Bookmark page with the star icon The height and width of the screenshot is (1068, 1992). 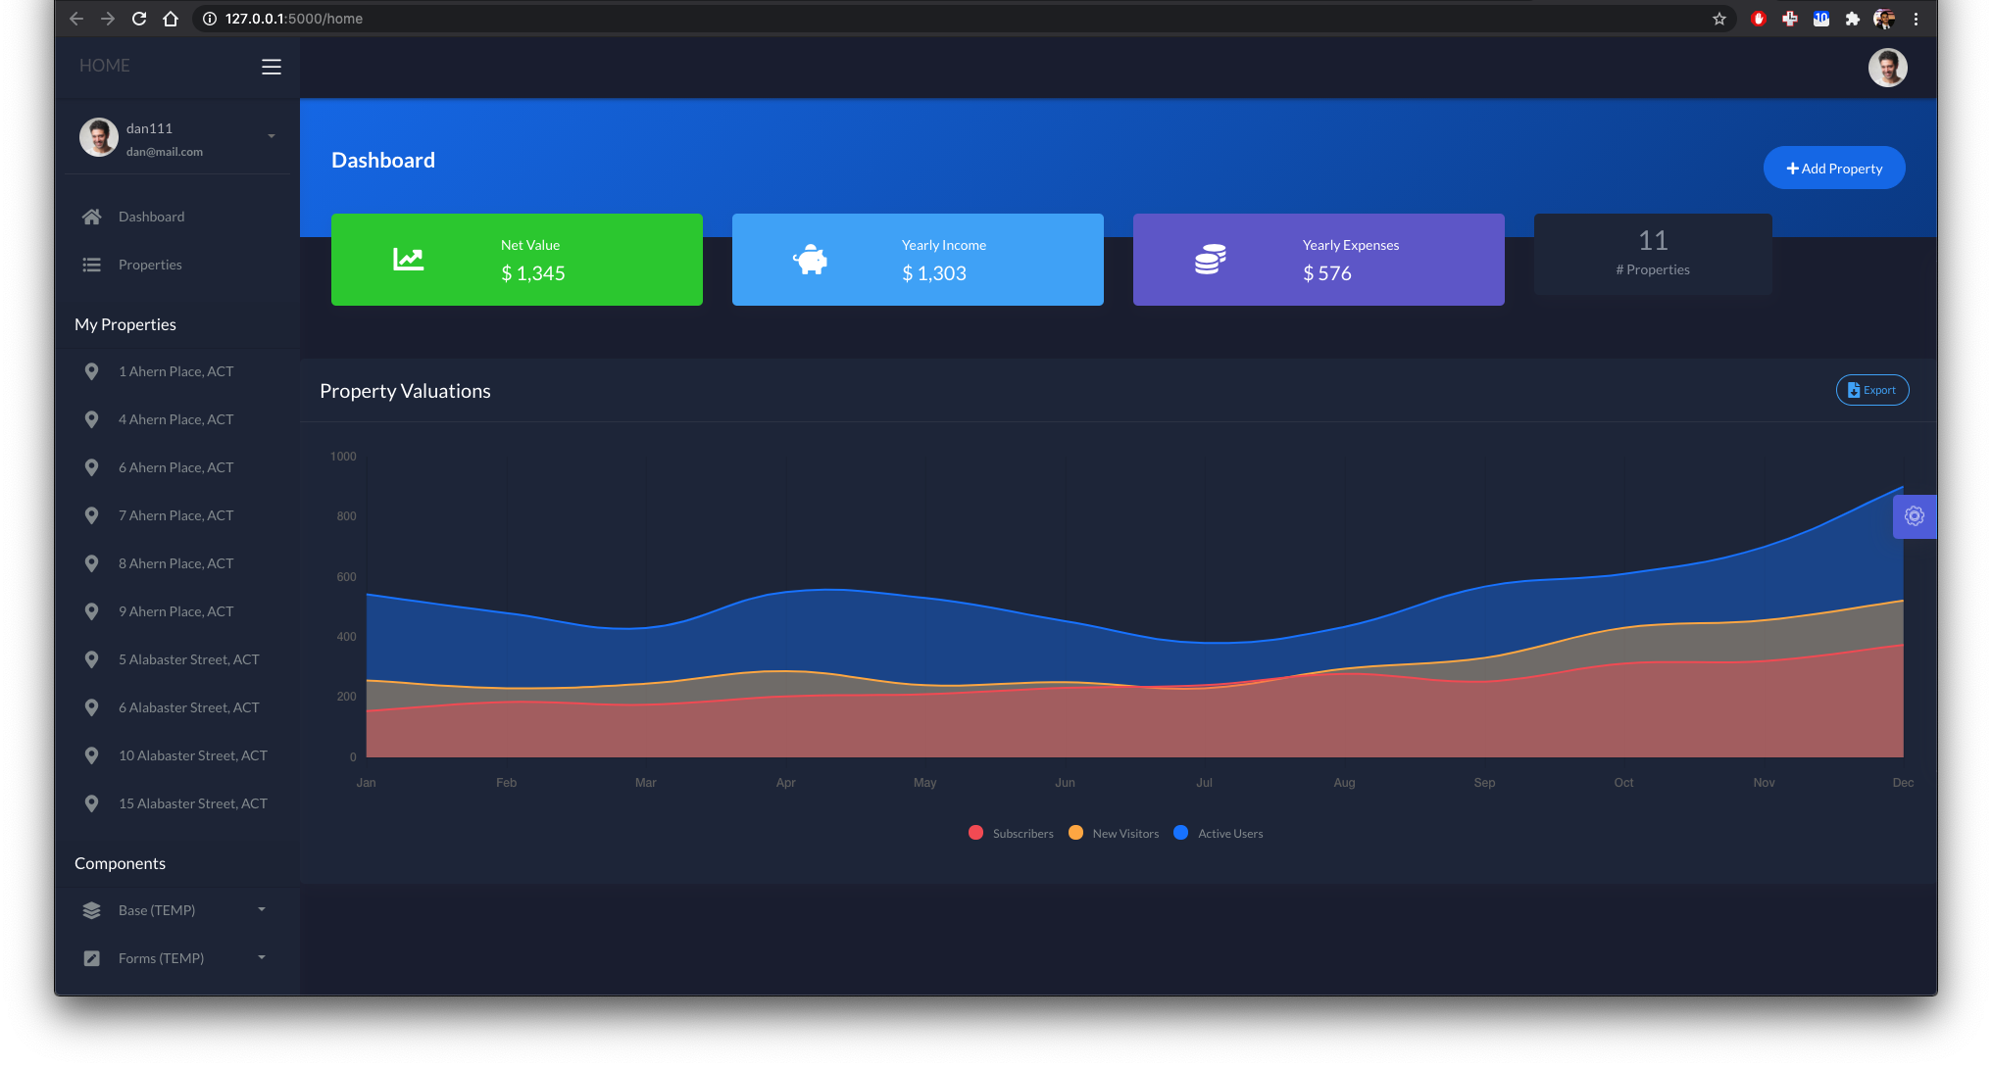click(1719, 19)
